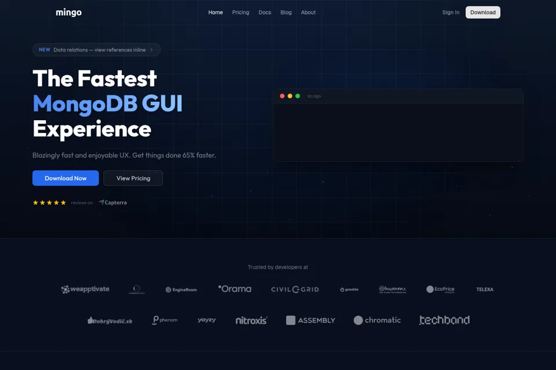Image resolution: width=556 pixels, height=370 pixels.
Task: Open the Docs nav link
Action: 265,12
